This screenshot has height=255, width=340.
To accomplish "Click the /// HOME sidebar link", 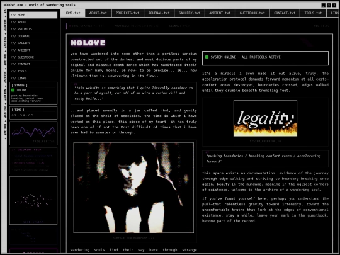I will 33,15.
